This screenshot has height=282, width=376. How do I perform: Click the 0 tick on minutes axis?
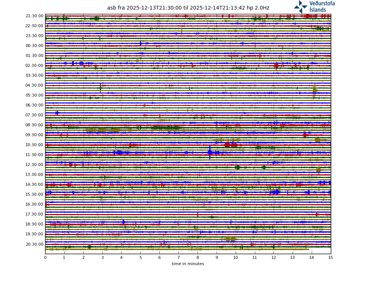click(x=45, y=257)
